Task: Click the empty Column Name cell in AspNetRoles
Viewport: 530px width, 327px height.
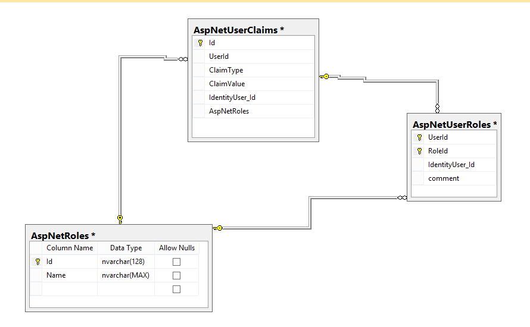Action: [x=70, y=289]
